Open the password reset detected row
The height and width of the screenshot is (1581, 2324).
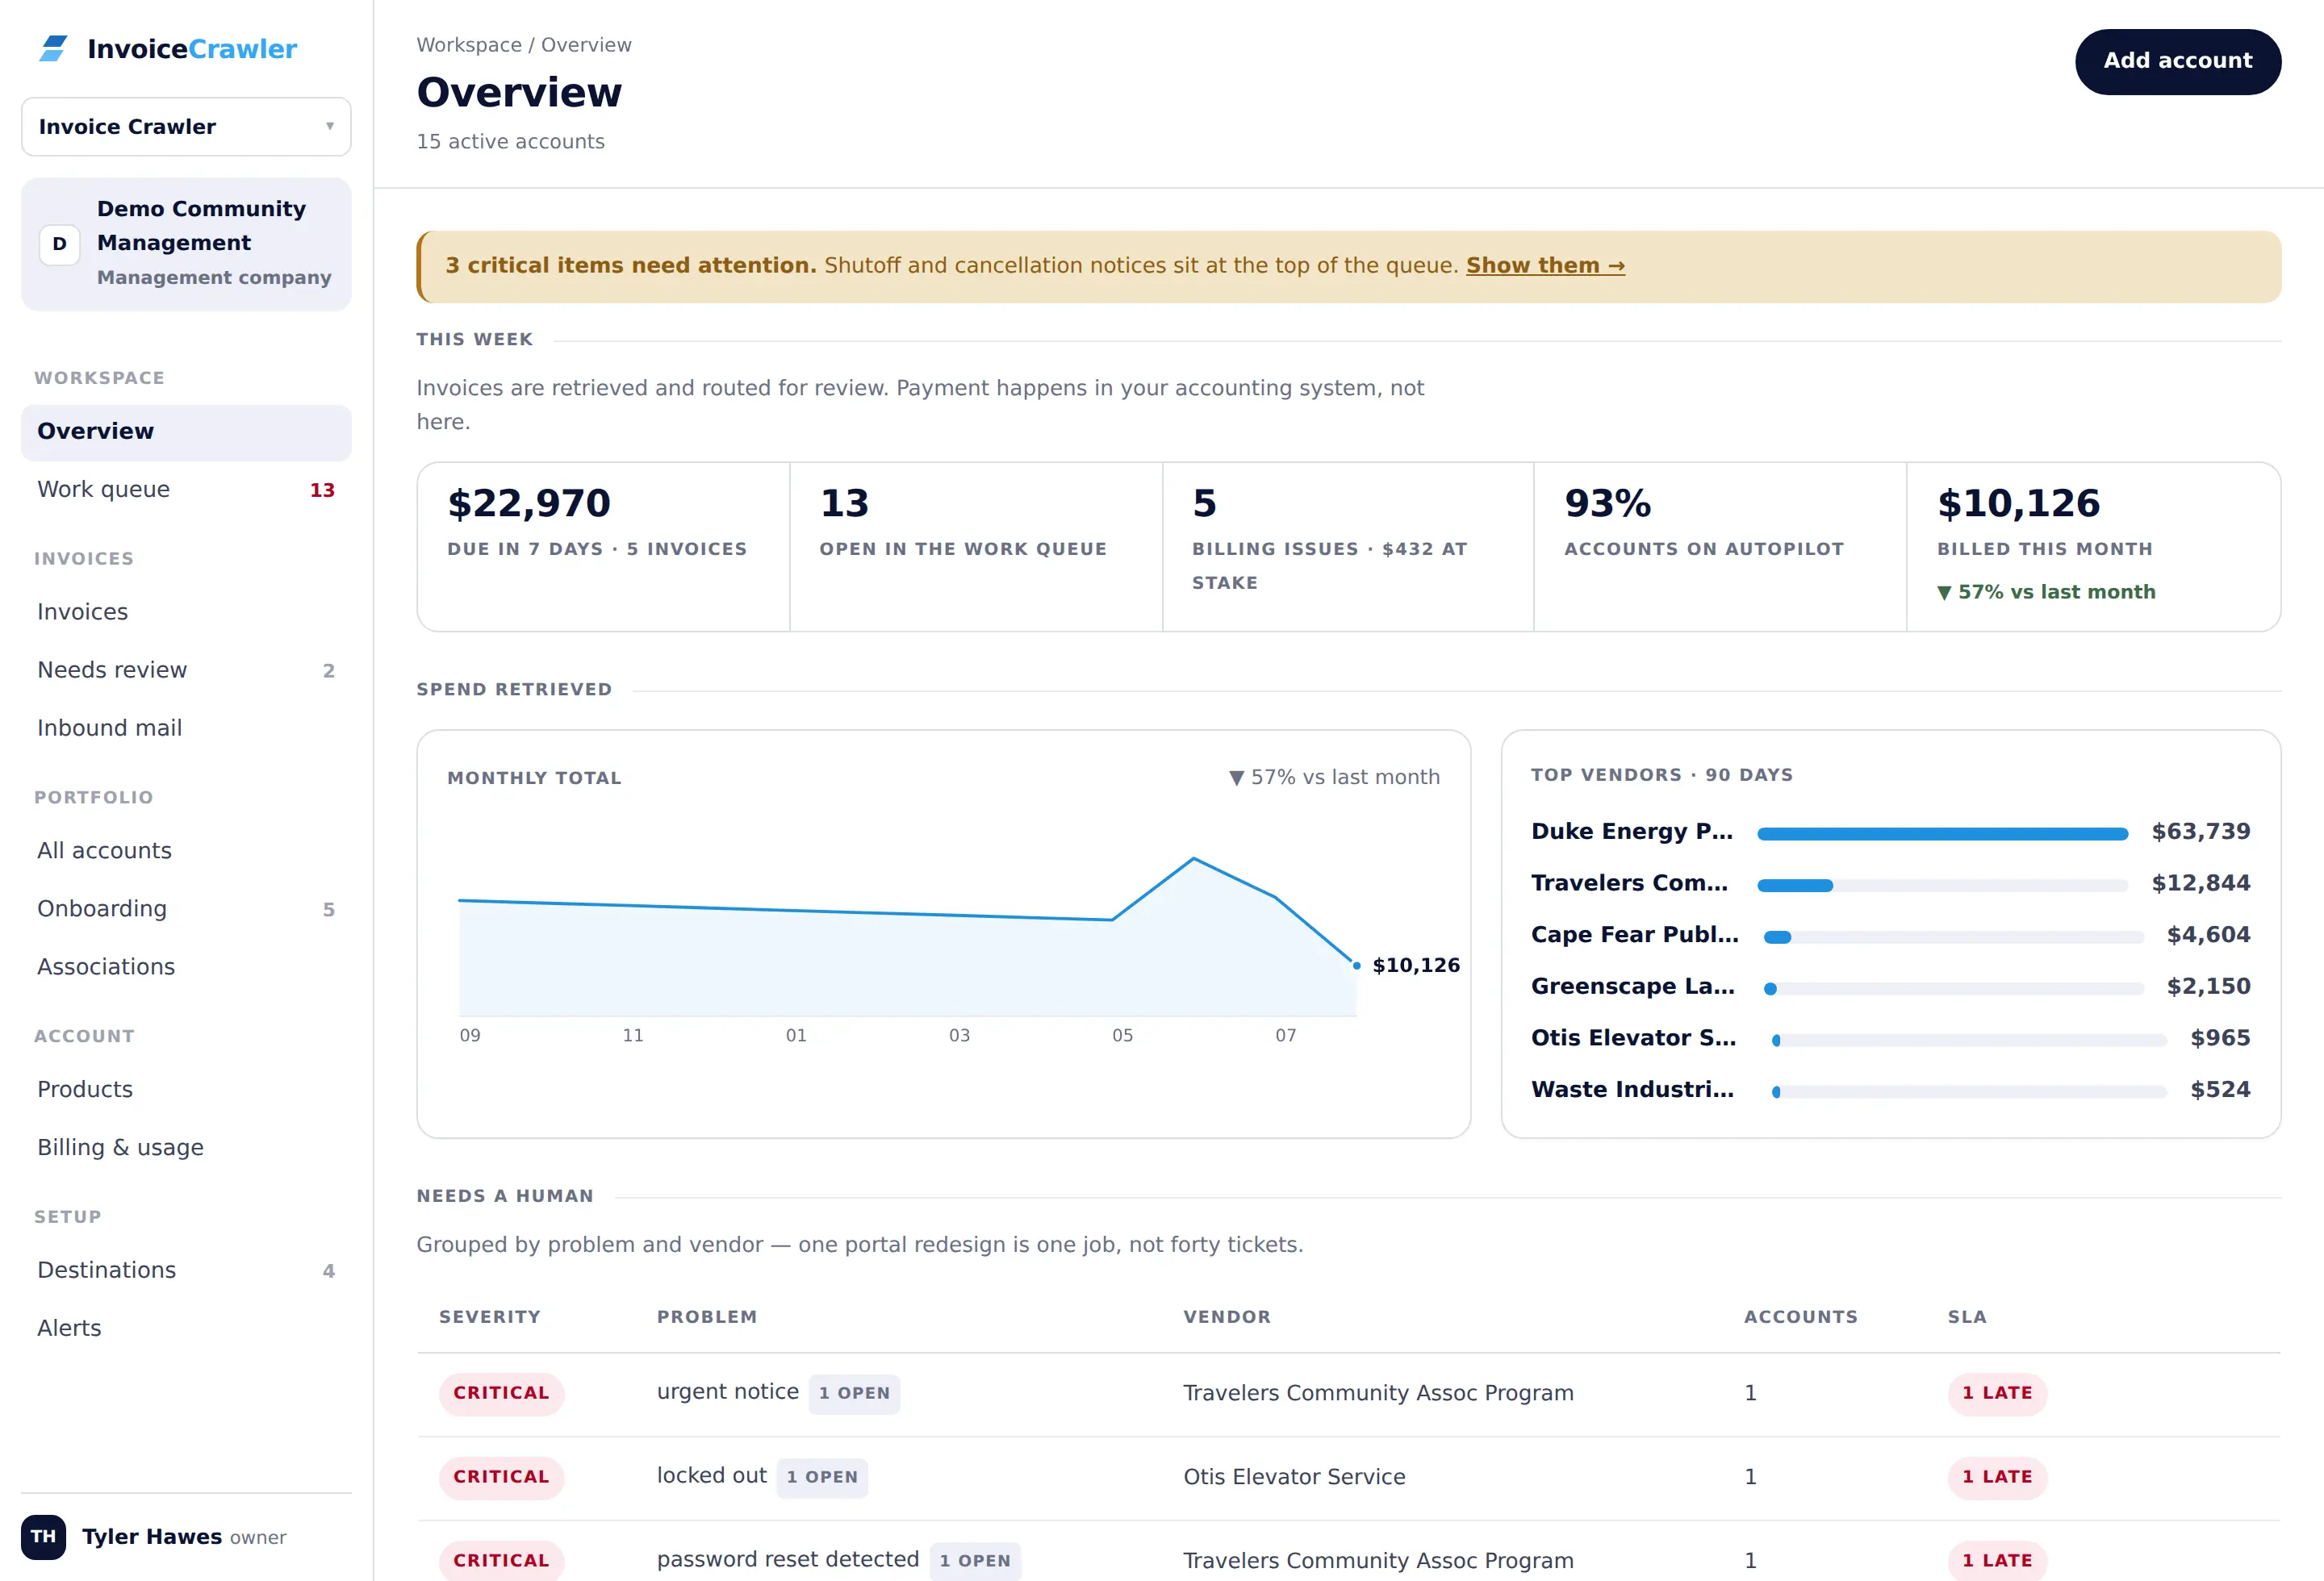(1348, 1552)
